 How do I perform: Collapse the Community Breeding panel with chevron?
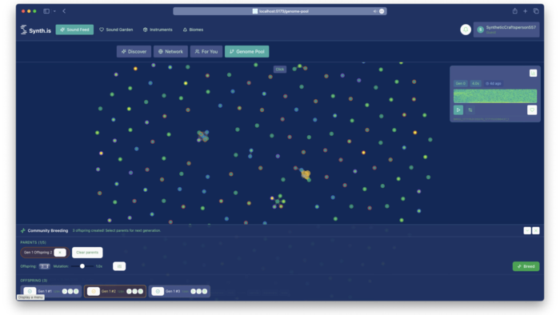click(527, 230)
